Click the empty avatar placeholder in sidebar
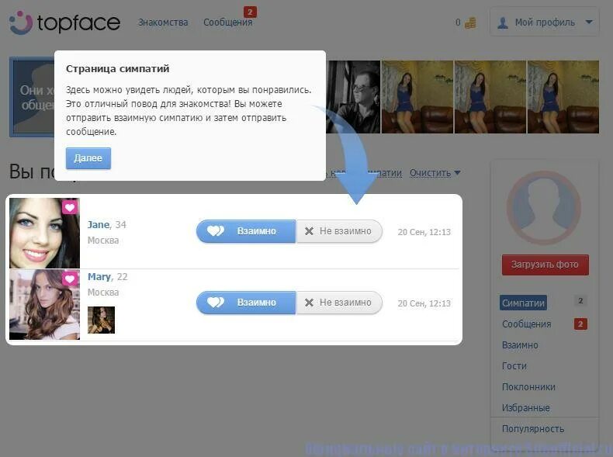This screenshot has height=457, width=613. tap(543, 208)
